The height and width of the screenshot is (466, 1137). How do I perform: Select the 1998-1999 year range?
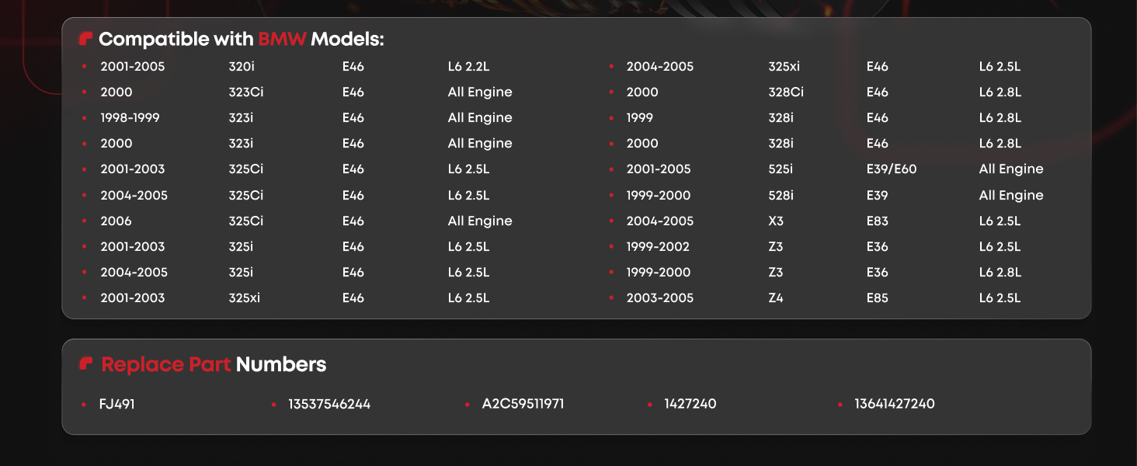click(x=129, y=118)
